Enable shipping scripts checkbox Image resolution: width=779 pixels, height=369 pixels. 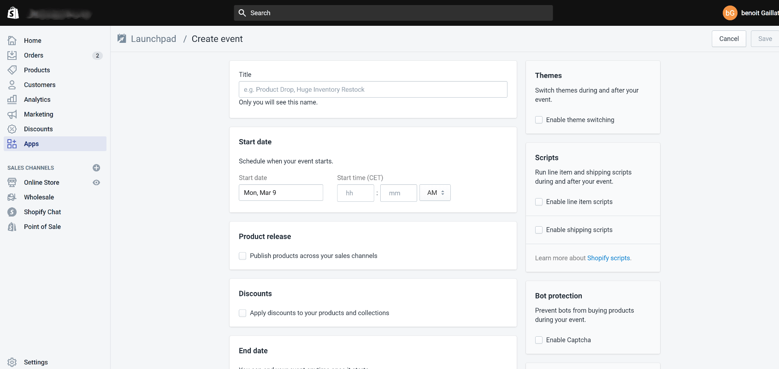coord(539,230)
